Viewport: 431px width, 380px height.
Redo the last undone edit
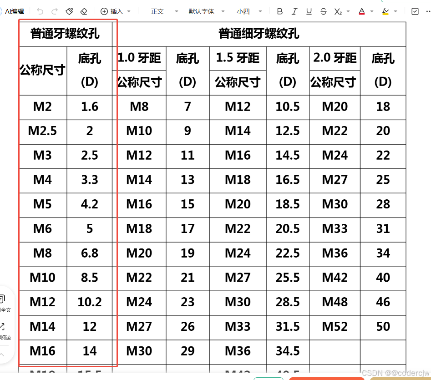point(55,11)
